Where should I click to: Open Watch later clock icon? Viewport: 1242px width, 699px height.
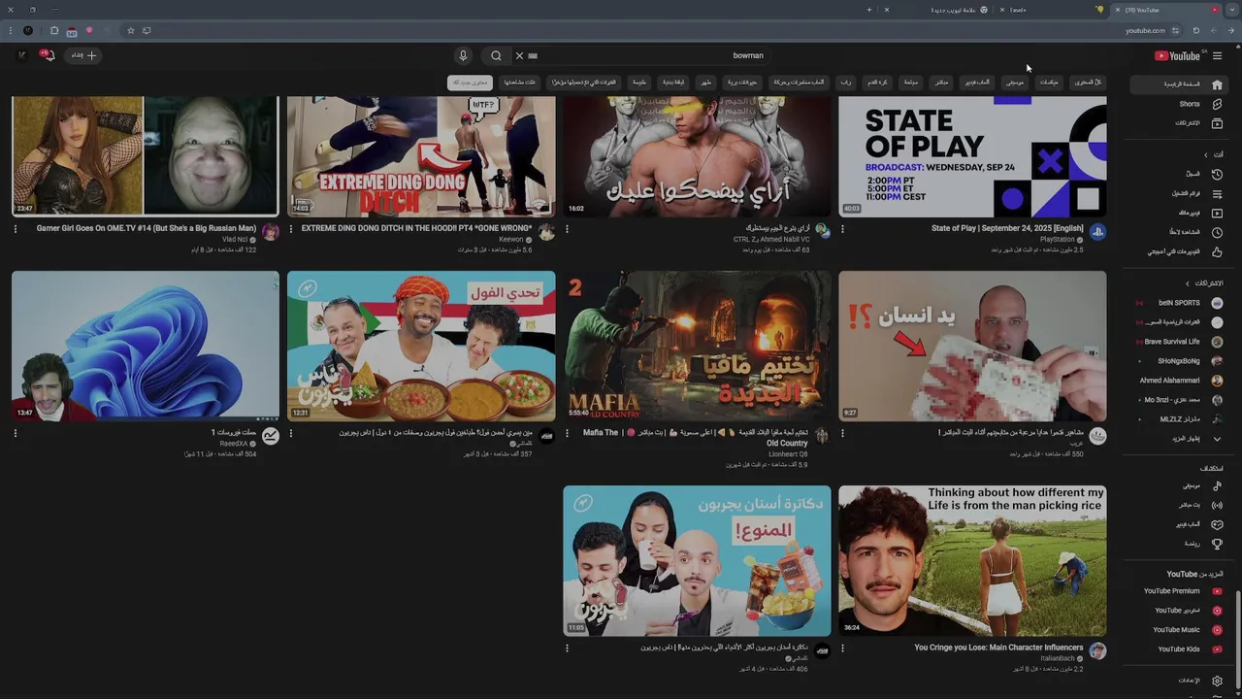(x=1217, y=232)
